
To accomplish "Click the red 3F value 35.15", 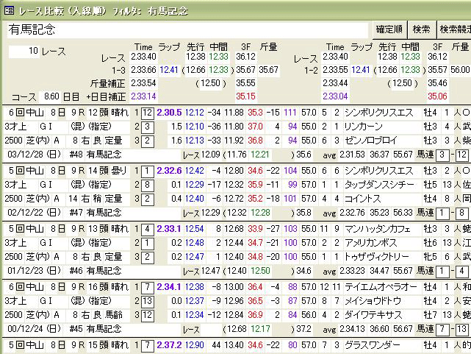I will [245, 96].
